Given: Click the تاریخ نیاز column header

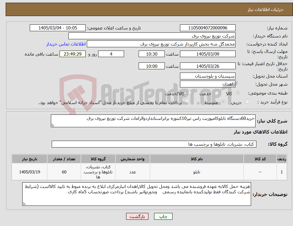Looking at the screenshot, I should [x=29, y=159].
